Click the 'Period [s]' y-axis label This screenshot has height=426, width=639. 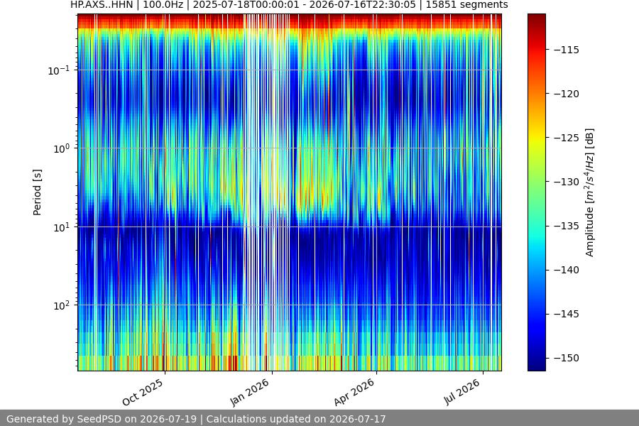tap(37, 192)
